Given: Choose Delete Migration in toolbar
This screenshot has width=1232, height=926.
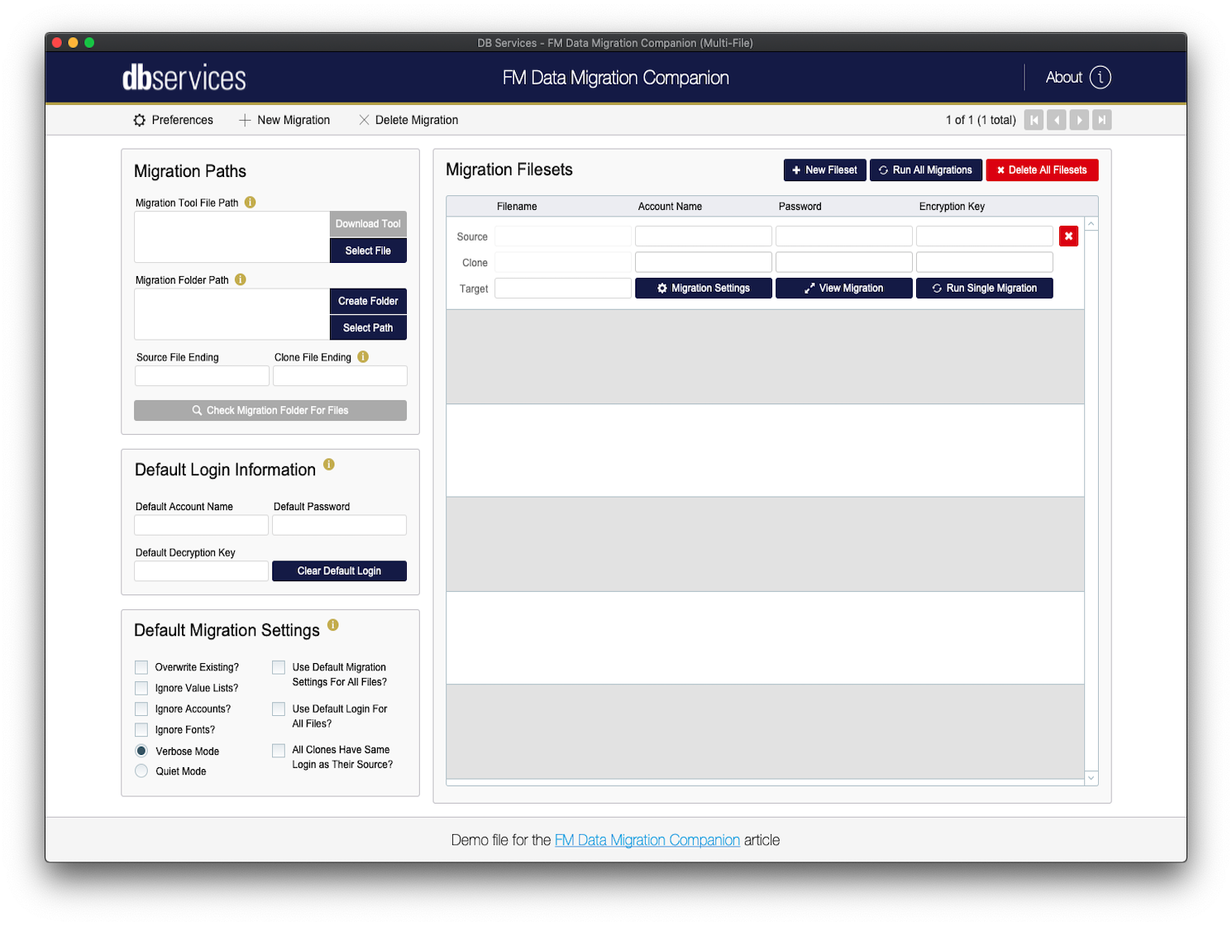Looking at the screenshot, I should [x=408, y=120].
